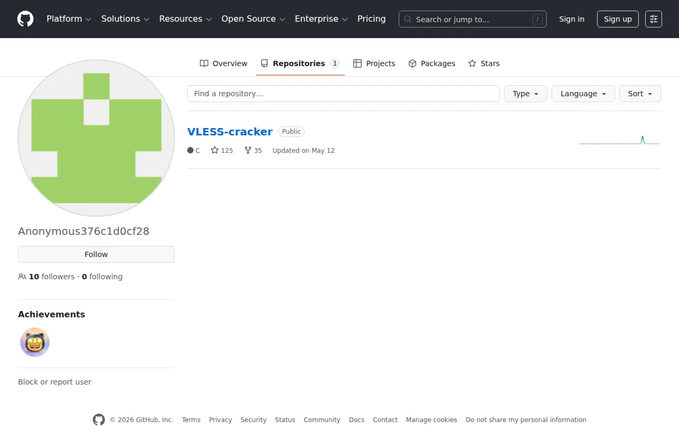View the 10 followers list
The width and height of the screenshot is (679, 448).
[x=47, y=277]
